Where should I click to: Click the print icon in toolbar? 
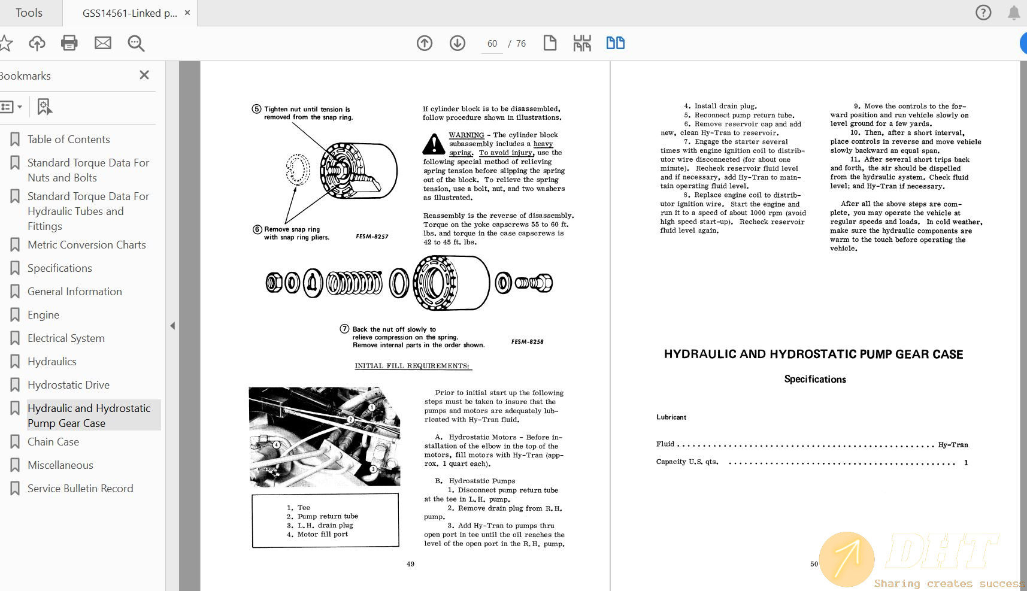[x=69, y=43]
